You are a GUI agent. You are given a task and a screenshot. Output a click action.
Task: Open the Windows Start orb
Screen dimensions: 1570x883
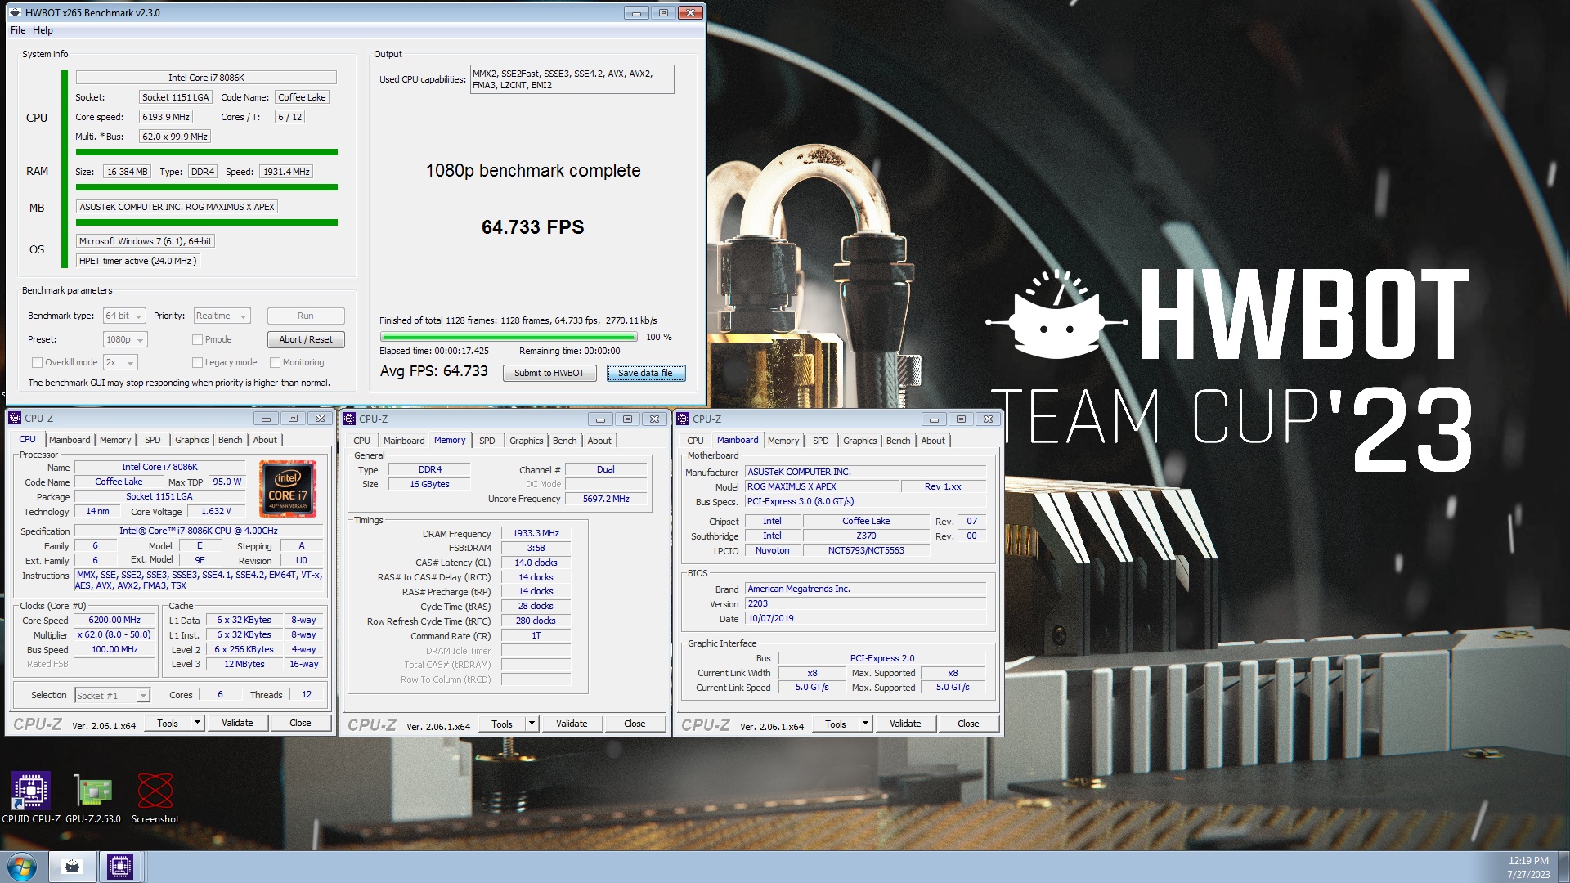tap(22, 867)
